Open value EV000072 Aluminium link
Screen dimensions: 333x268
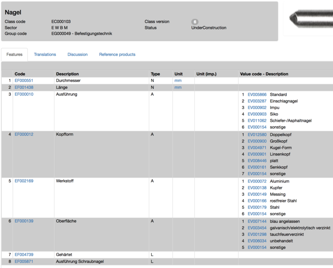[257, 181]
